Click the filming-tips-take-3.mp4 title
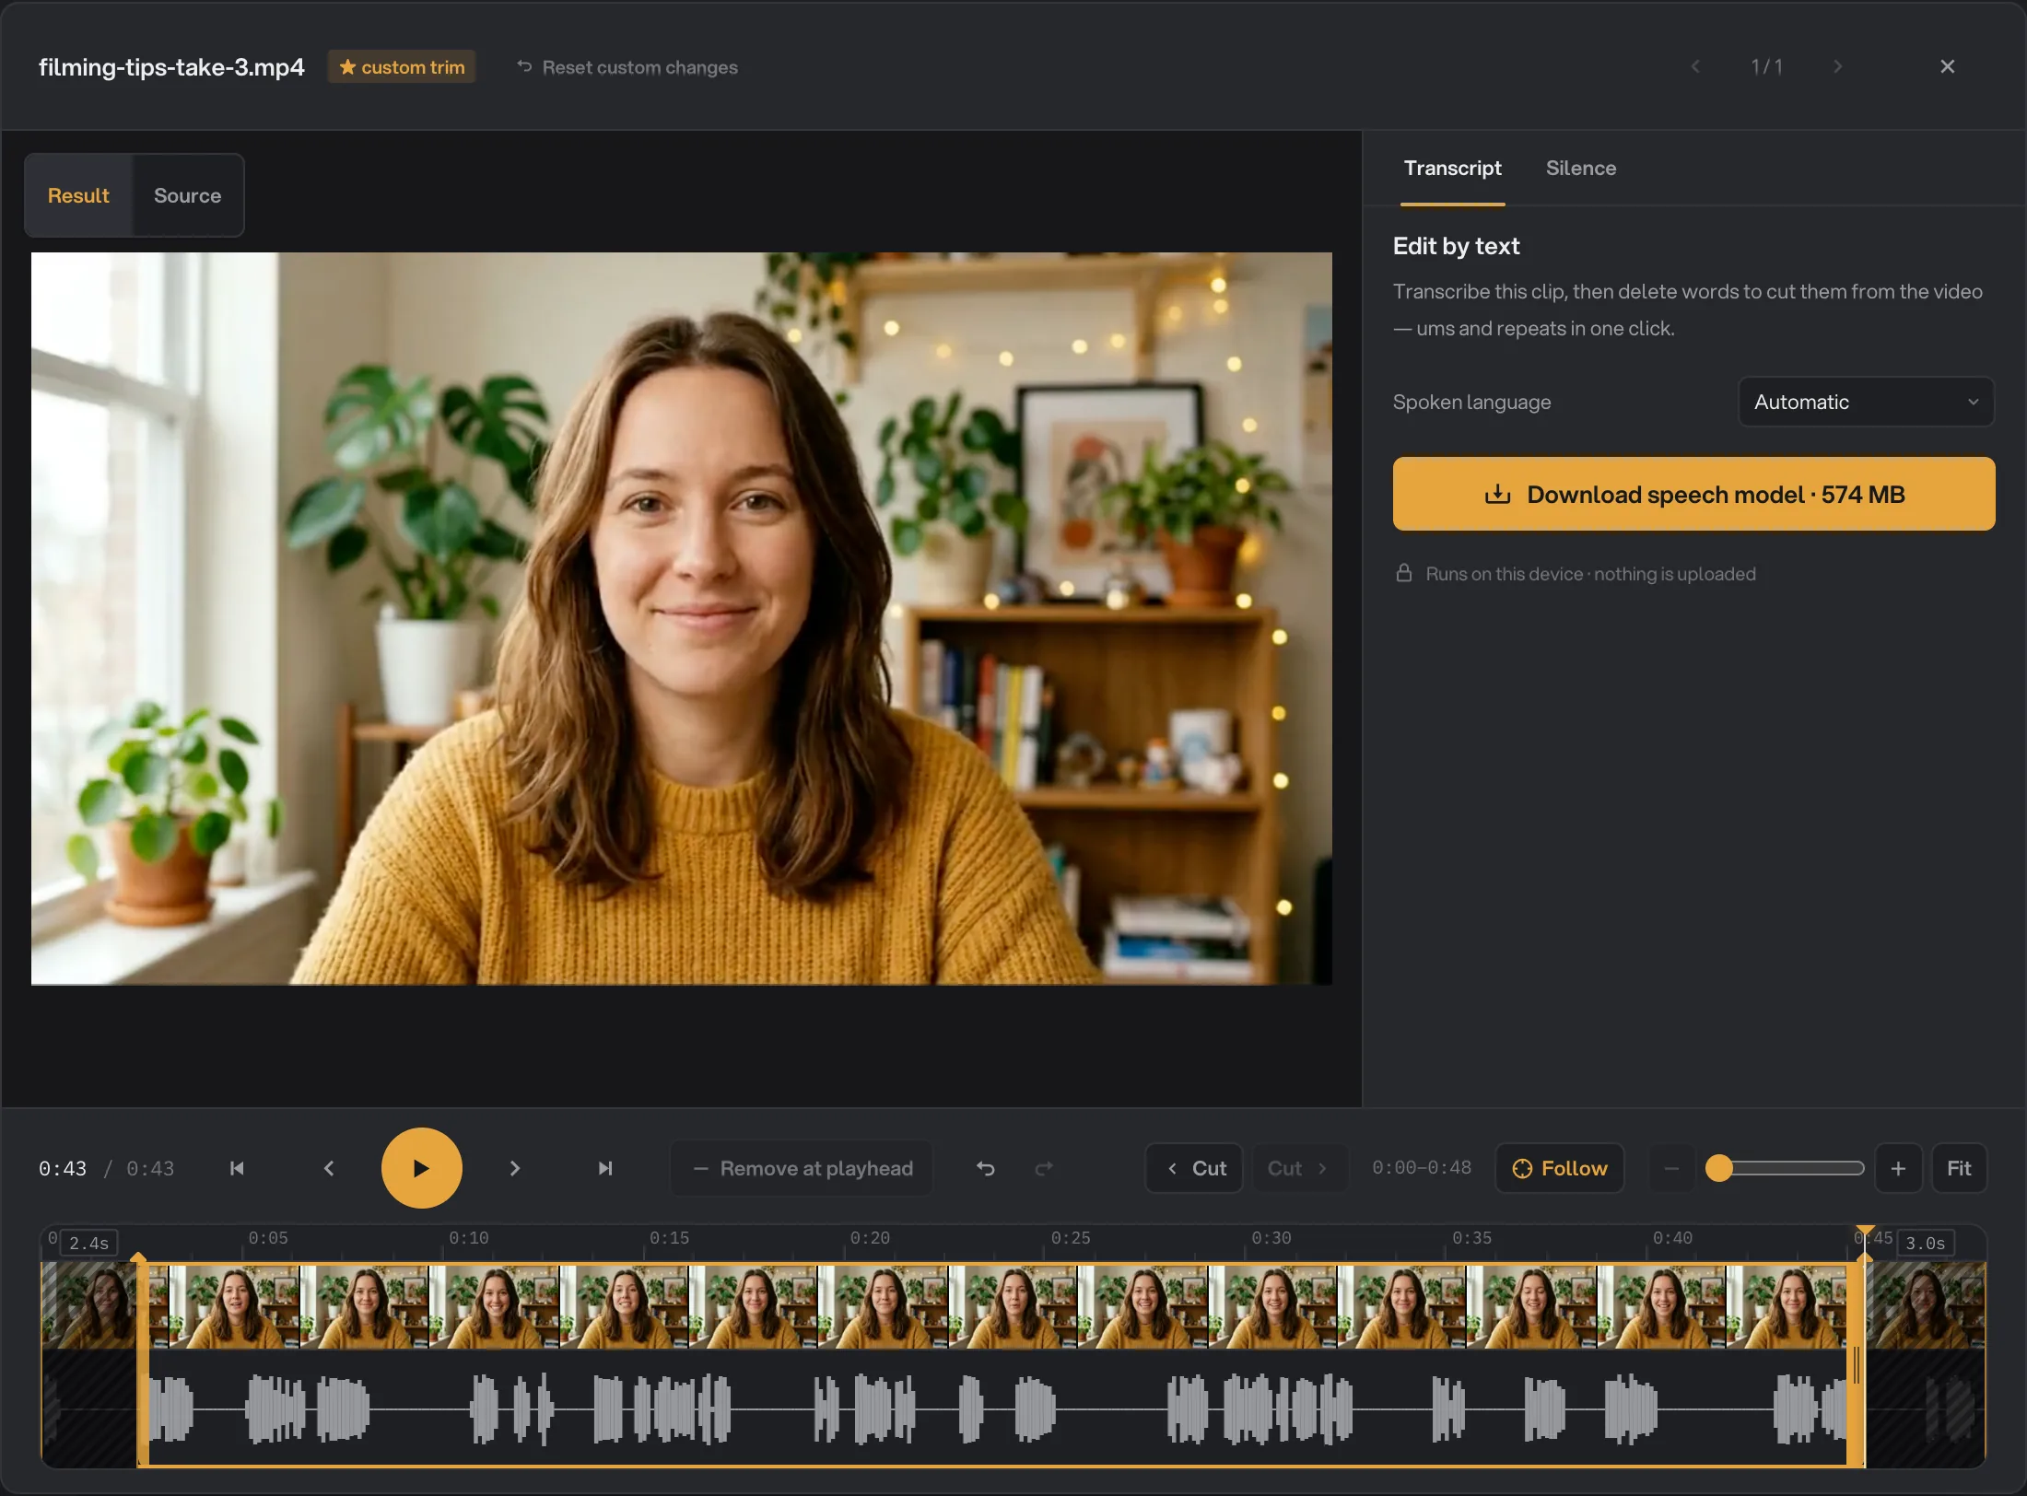The height and width of the screenshot is (1496, 2027). click(171, 67)
